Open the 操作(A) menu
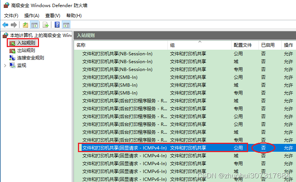Viewport: 296px width, 182px height. click(32, 16)
